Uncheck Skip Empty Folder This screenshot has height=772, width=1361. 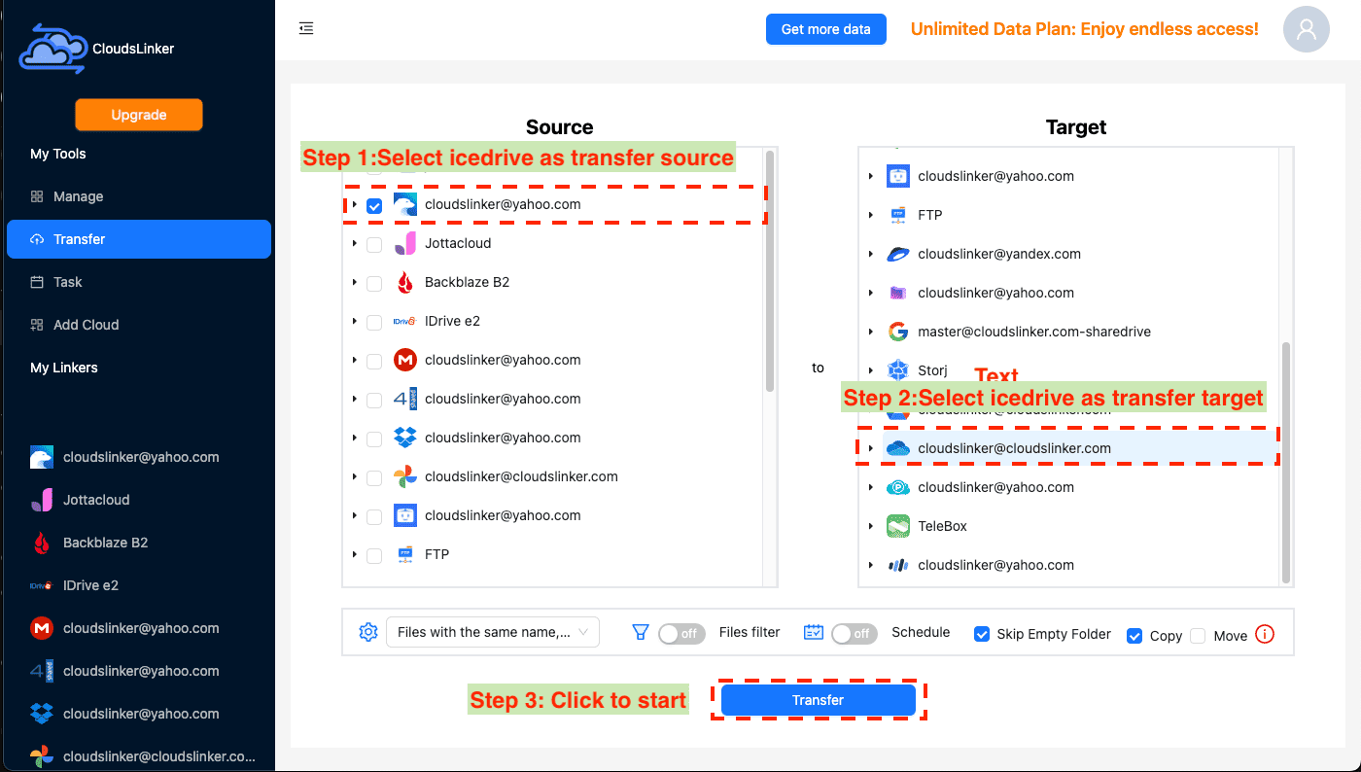point(982,634)
